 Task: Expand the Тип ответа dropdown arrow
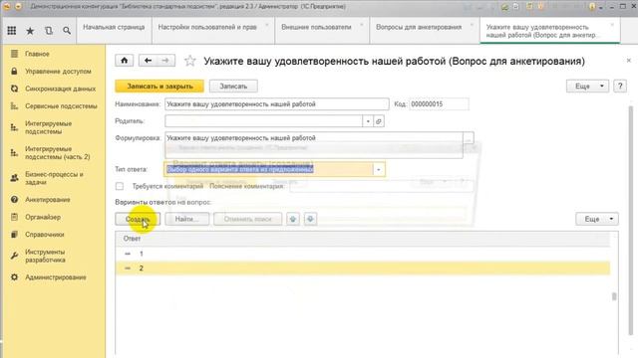coord(379,169)
